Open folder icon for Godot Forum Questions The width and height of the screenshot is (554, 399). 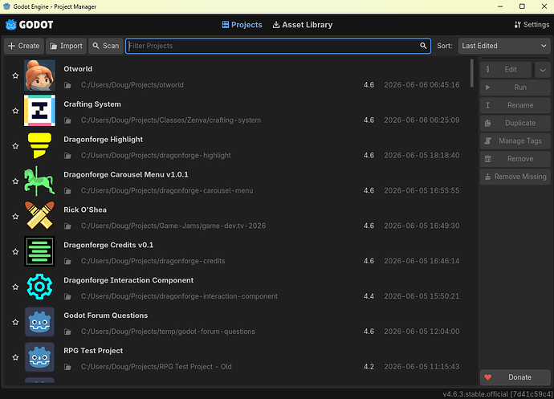pos(67,332)
